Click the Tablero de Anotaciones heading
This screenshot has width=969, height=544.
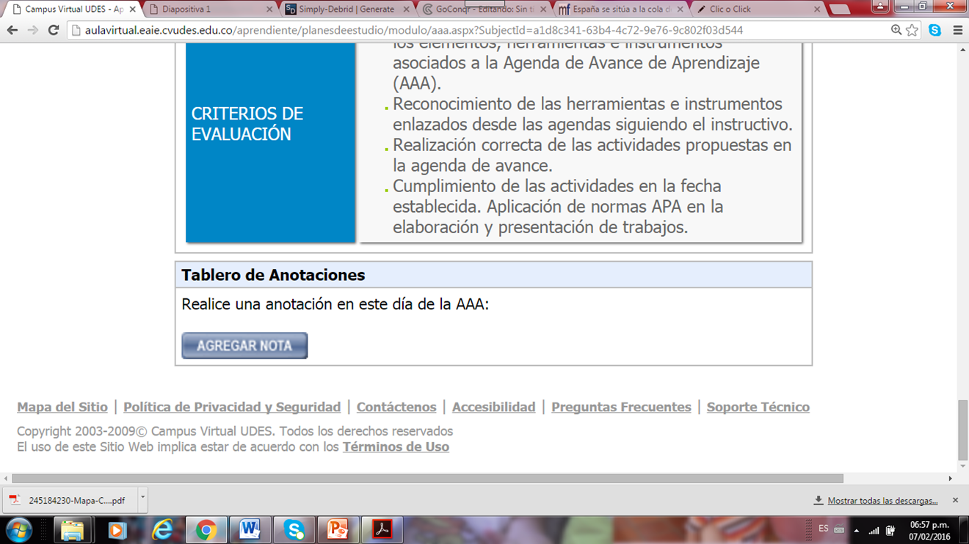[273, 275]
